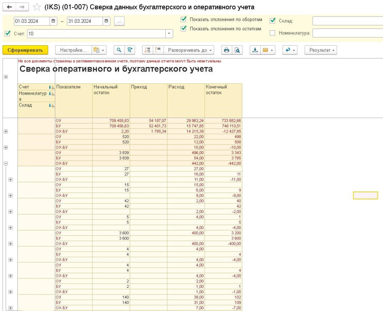The height and width of the screenshot is (311, 383).
Task: Open the Результат dropdown menu
Action: tap(321, 50)
